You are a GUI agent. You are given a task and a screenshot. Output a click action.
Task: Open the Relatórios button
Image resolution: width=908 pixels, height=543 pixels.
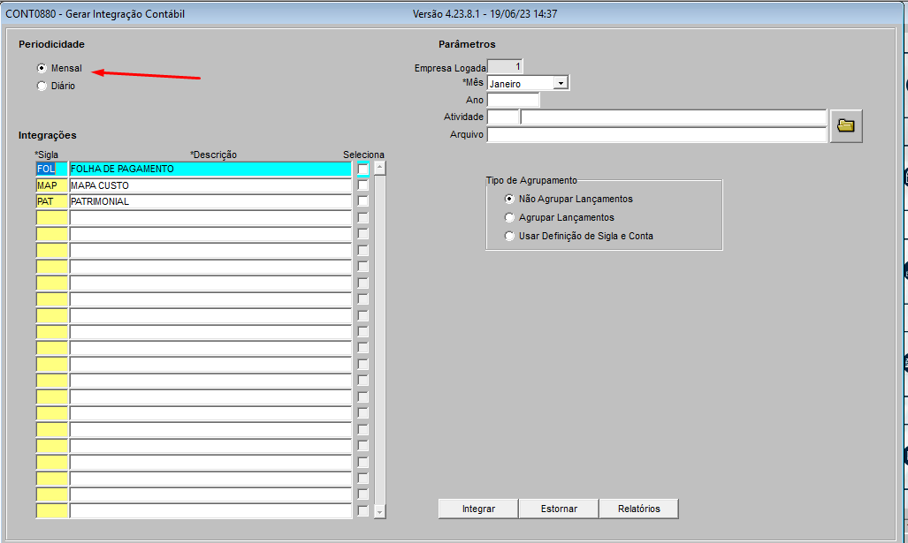click(x=639, y=509)
